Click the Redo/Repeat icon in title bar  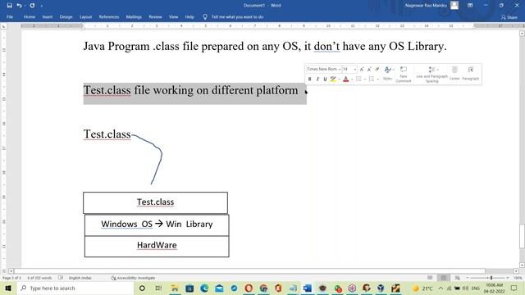tap(32, 6)
